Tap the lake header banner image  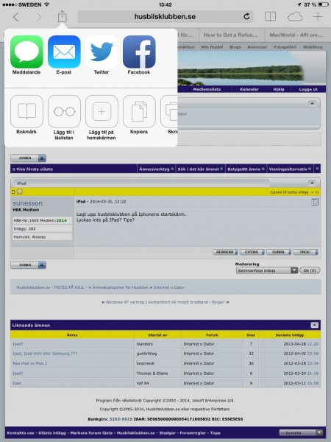click(x=252, y=69)
